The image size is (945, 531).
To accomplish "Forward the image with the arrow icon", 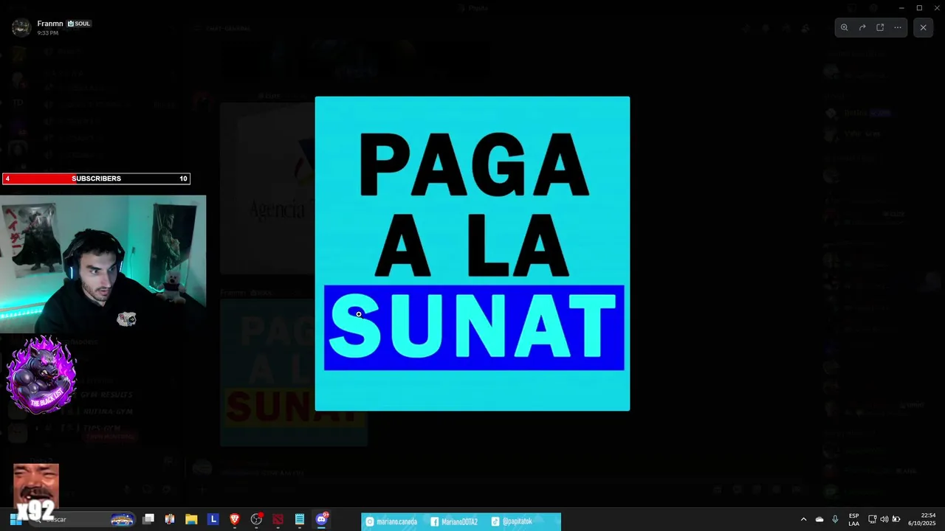I will (x=862, y=27).
